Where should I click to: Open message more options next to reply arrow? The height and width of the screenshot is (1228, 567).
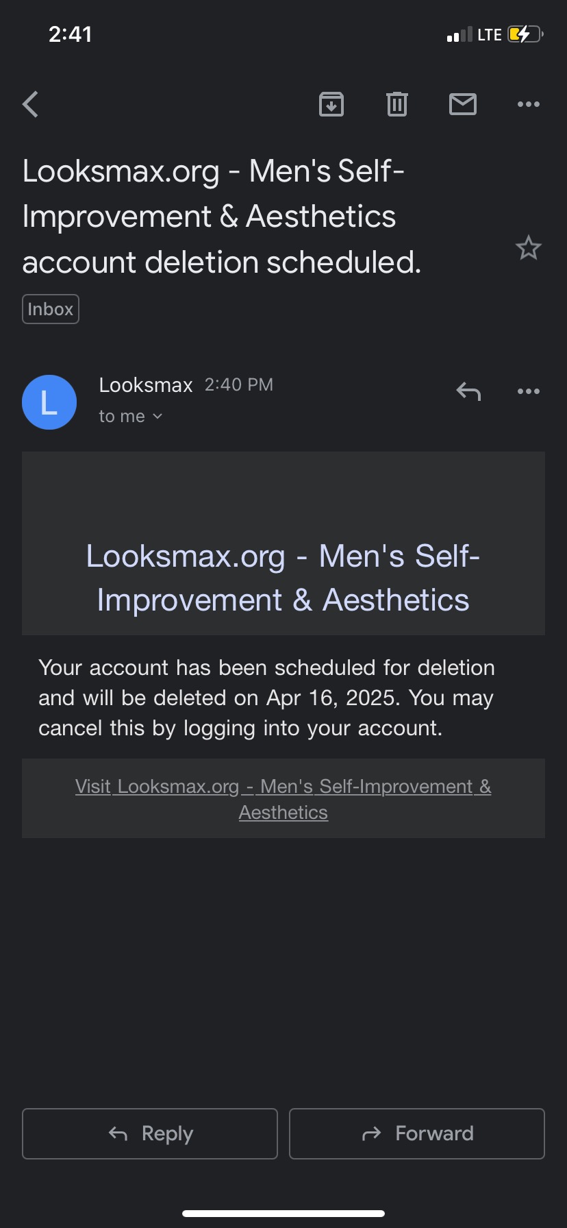[x=529, y=391]
